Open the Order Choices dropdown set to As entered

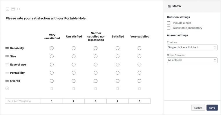click(192, 60)
